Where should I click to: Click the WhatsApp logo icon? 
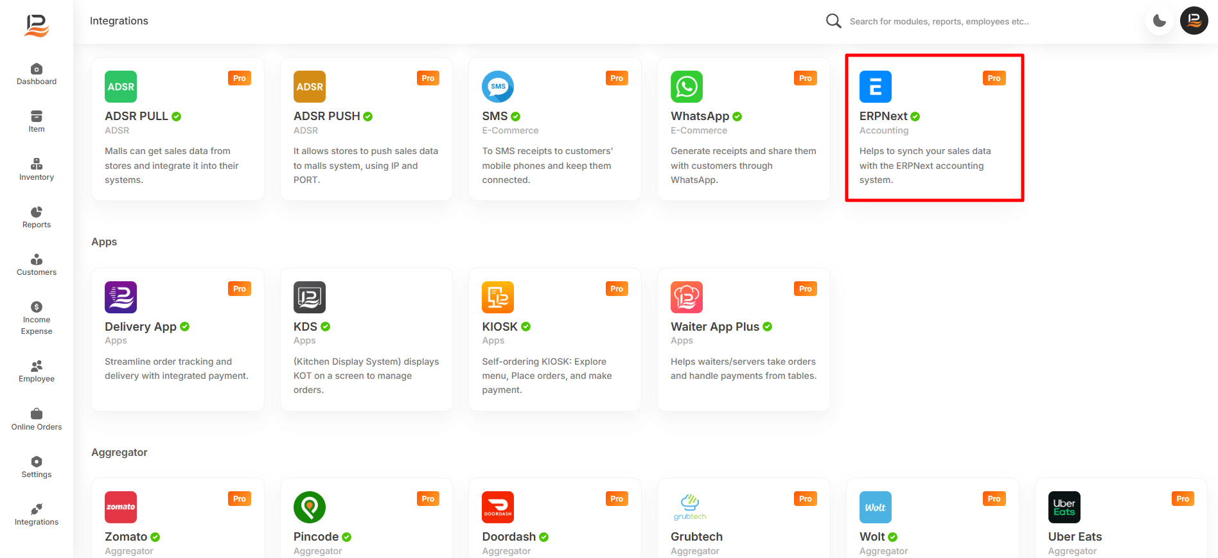(687, 87)
